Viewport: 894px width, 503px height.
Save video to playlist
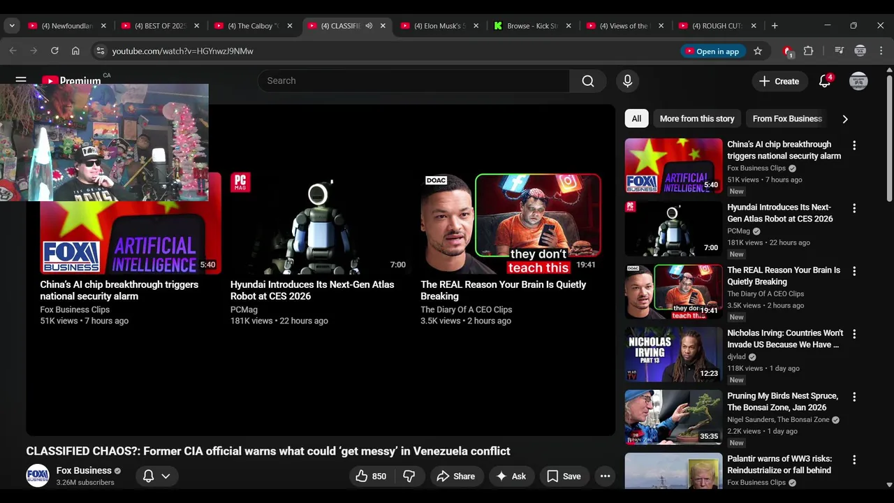point(564,476)
